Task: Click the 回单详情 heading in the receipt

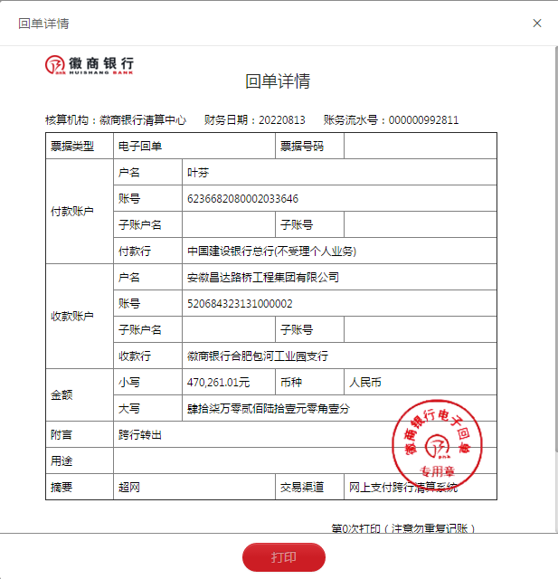Action: (278, 81)
